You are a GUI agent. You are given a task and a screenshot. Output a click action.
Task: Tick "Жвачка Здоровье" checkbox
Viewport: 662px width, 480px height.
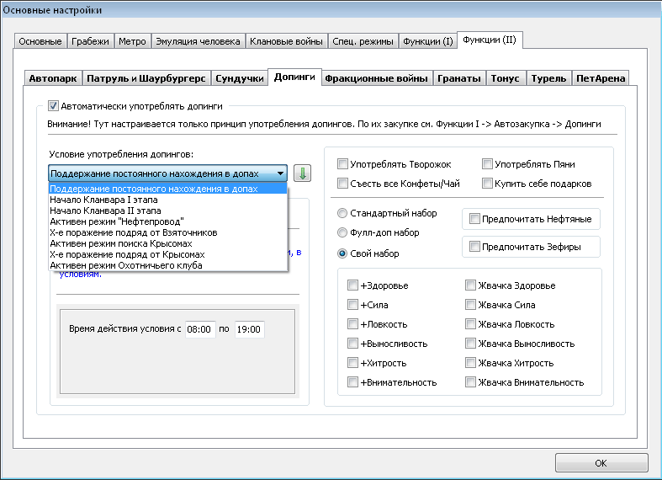470,285
